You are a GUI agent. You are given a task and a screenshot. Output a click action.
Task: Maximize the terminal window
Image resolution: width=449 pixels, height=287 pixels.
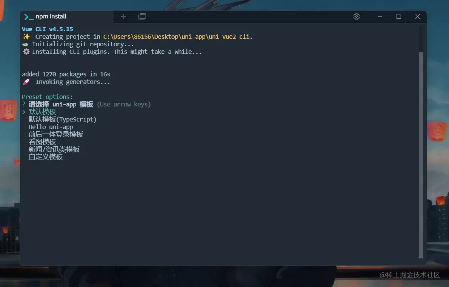pyautogui.click(x=398, y=17)
